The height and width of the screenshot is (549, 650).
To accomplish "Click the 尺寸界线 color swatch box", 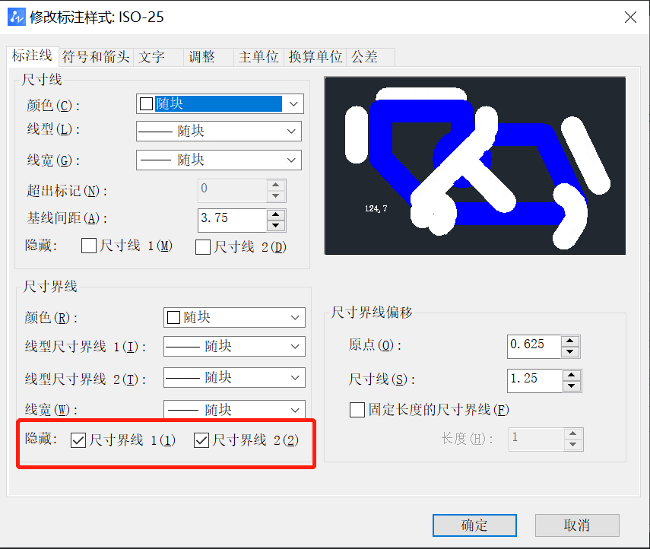I will [173, 318].
